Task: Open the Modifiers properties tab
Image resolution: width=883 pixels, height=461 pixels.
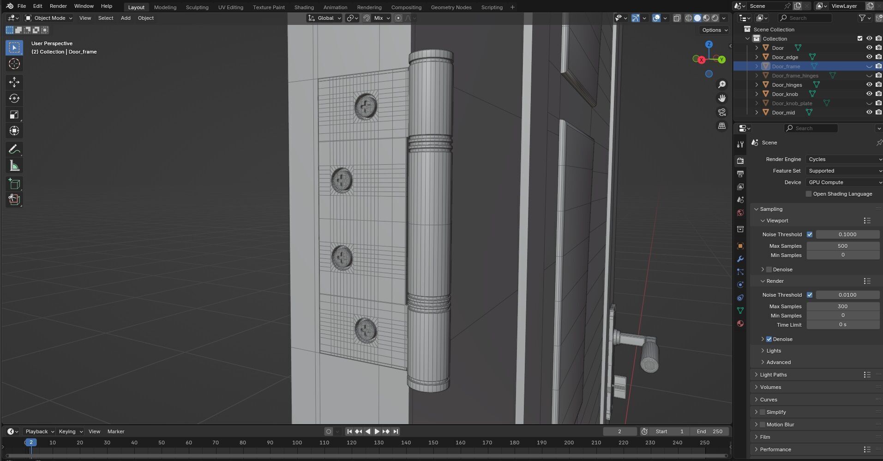Action: click(x=740, y=259)
